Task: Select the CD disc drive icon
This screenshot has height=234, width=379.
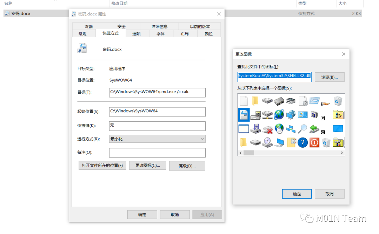Action: (267, 142)
